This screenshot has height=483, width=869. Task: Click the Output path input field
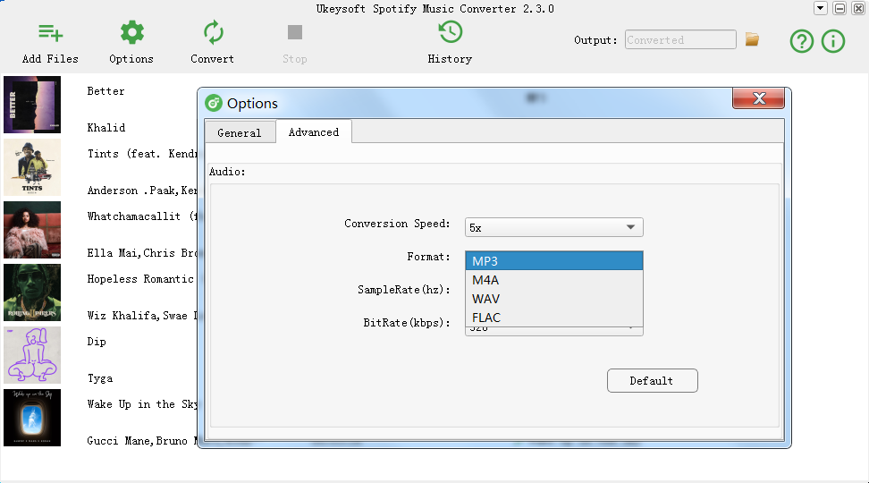click(x=680, y=40)
